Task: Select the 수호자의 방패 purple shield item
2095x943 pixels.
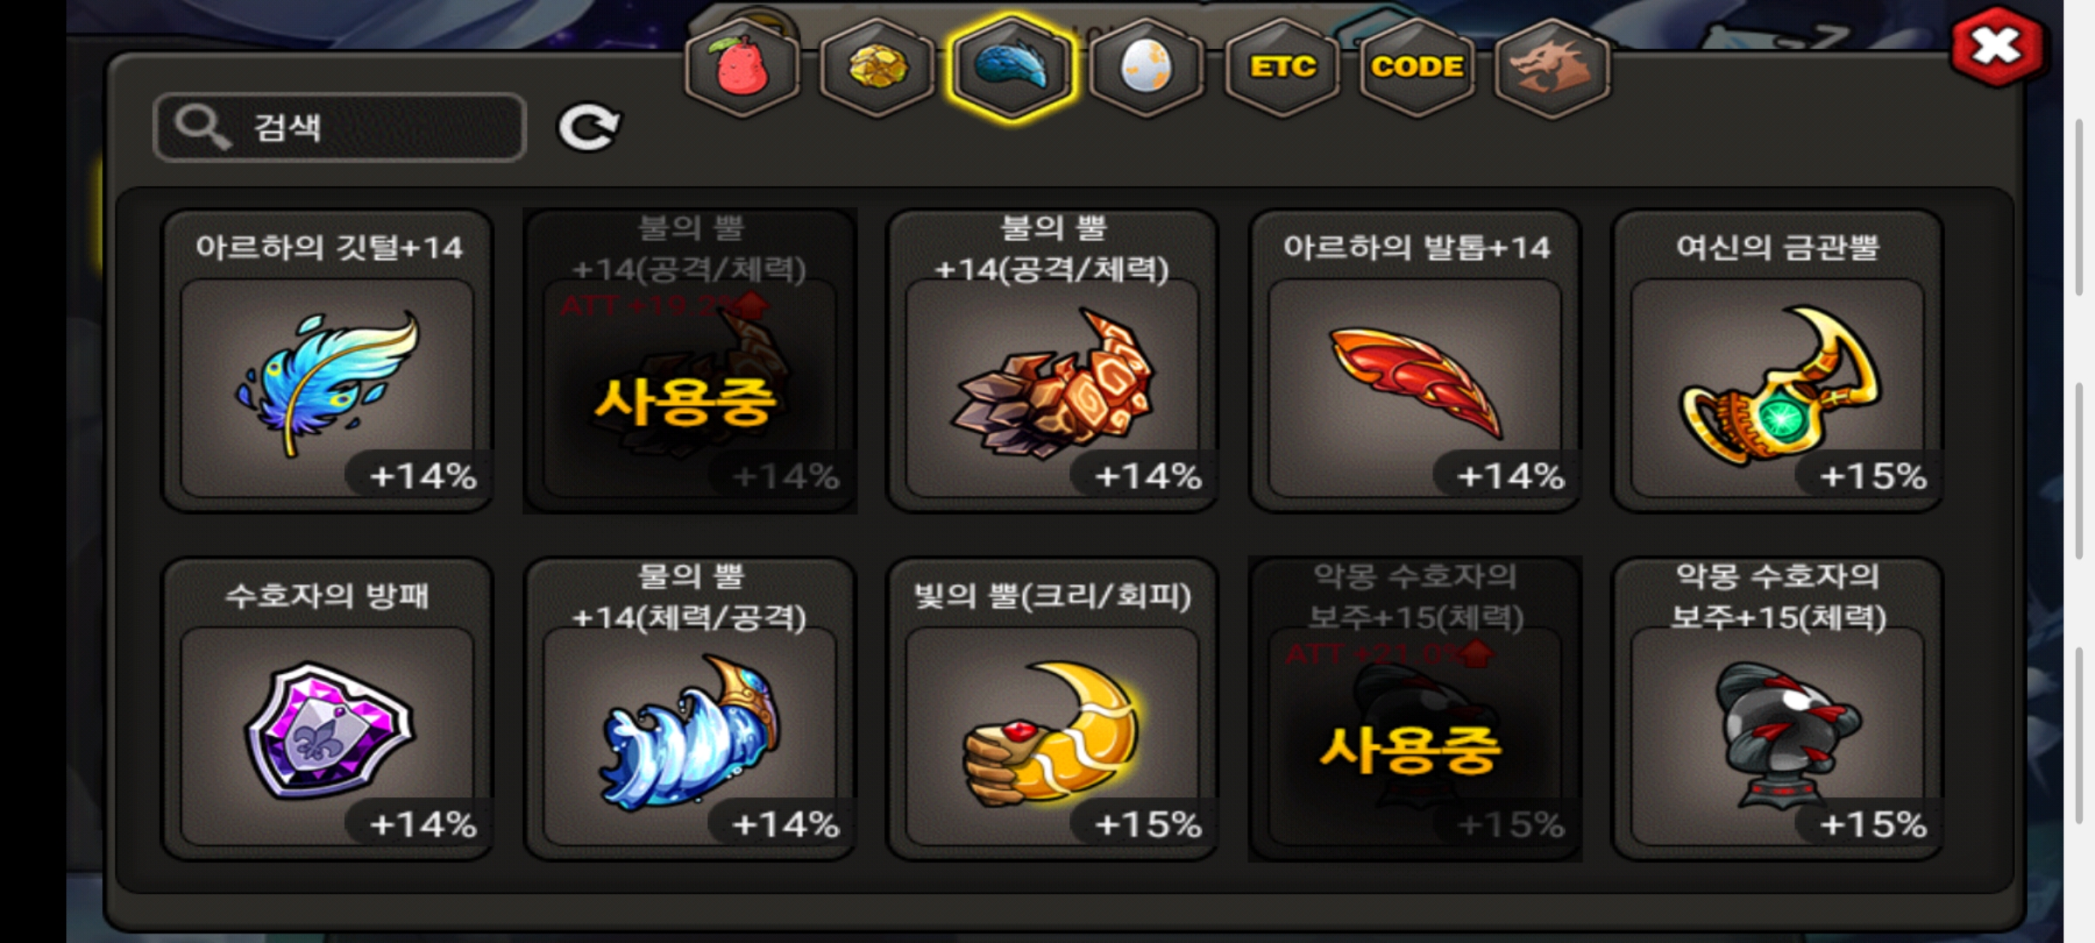Action: click(x=327, y=709)
